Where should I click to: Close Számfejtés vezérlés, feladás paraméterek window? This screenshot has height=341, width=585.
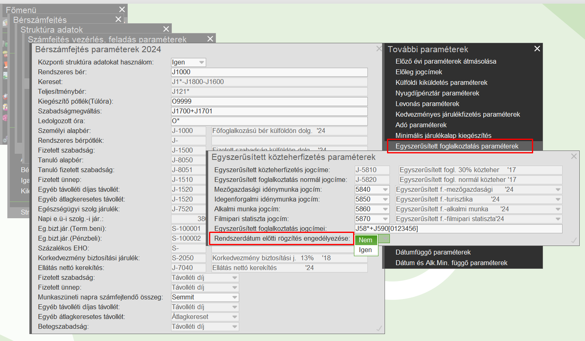pyautogui.click(x=210, y=39)
